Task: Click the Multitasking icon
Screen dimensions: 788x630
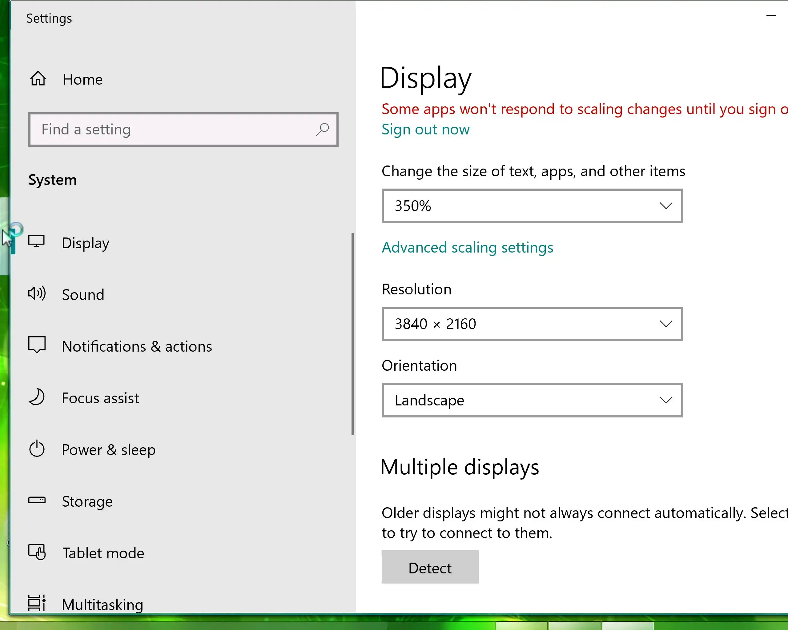Action: tap(37, 603)
